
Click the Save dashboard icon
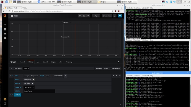[x=84, y=16]
